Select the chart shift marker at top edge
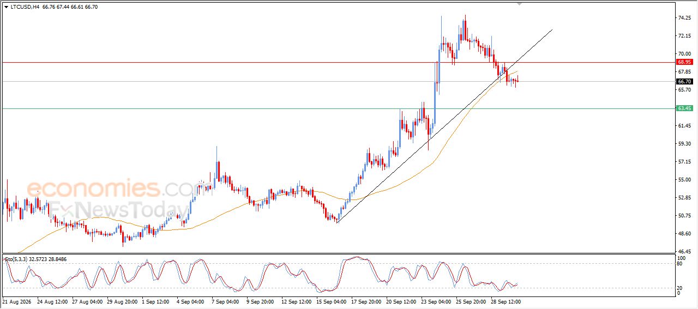This screenshot has height=309, width=698. (x=520, y=4)
